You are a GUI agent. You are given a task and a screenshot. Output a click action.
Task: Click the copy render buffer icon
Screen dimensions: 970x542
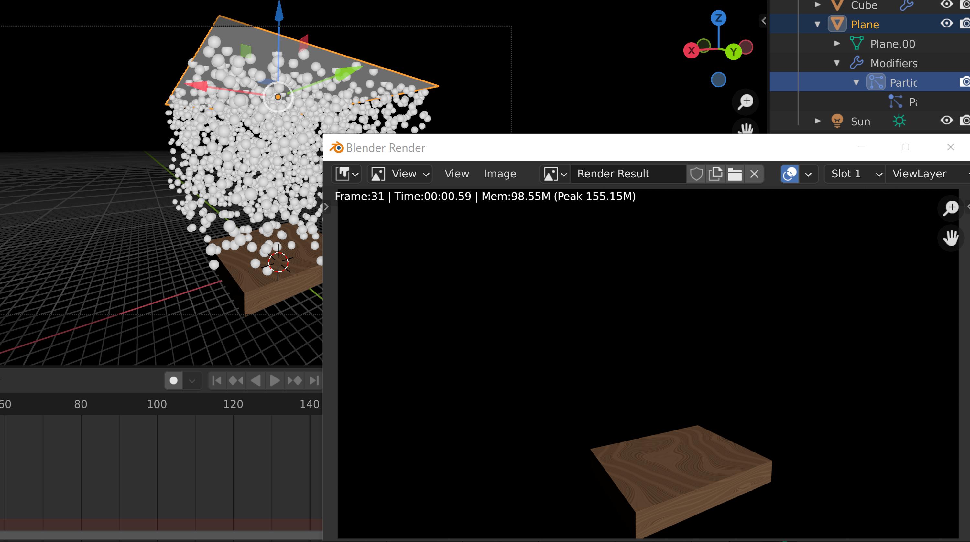[x=716, y=174]
